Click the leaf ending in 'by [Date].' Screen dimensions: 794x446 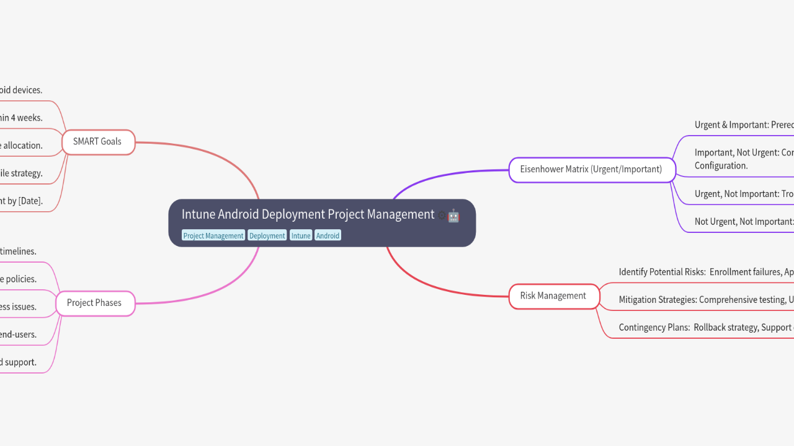point(21,201)
